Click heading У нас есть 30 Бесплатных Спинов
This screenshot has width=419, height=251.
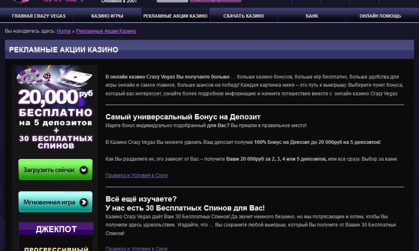(185, 208)
